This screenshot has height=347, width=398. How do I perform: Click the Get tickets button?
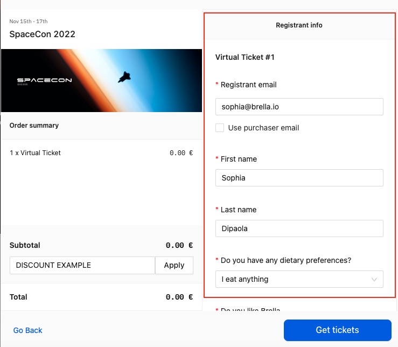[x=337, y=330]
